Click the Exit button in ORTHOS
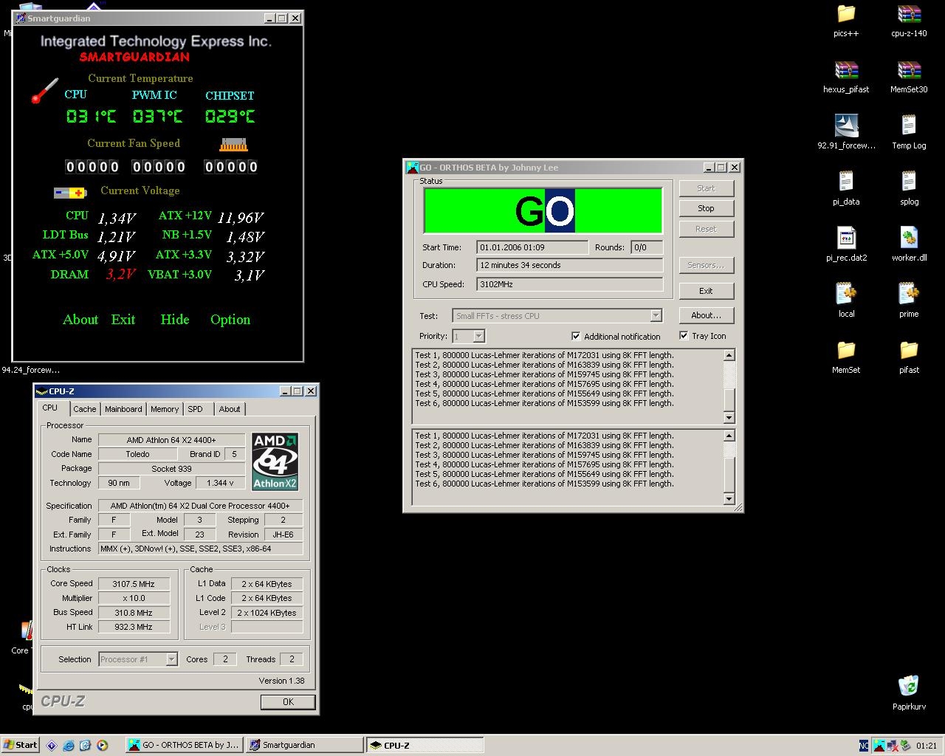The image size is (945, 756). coord(706,291)
